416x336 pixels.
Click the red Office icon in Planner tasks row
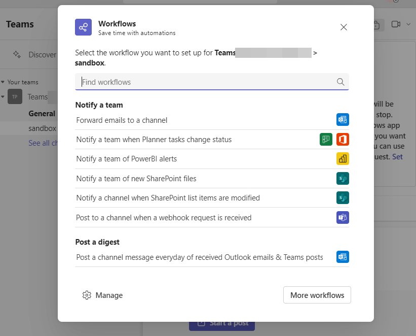coord(343,139)
